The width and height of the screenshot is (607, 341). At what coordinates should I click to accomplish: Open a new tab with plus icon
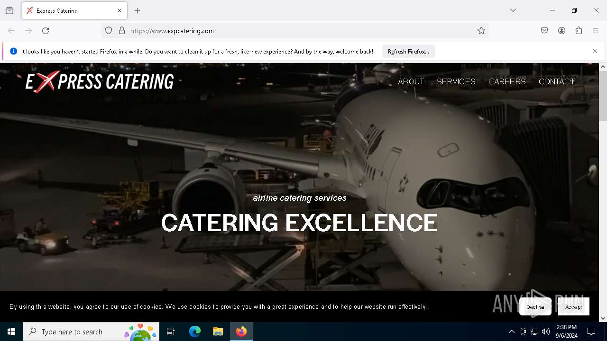coord(138,10)
